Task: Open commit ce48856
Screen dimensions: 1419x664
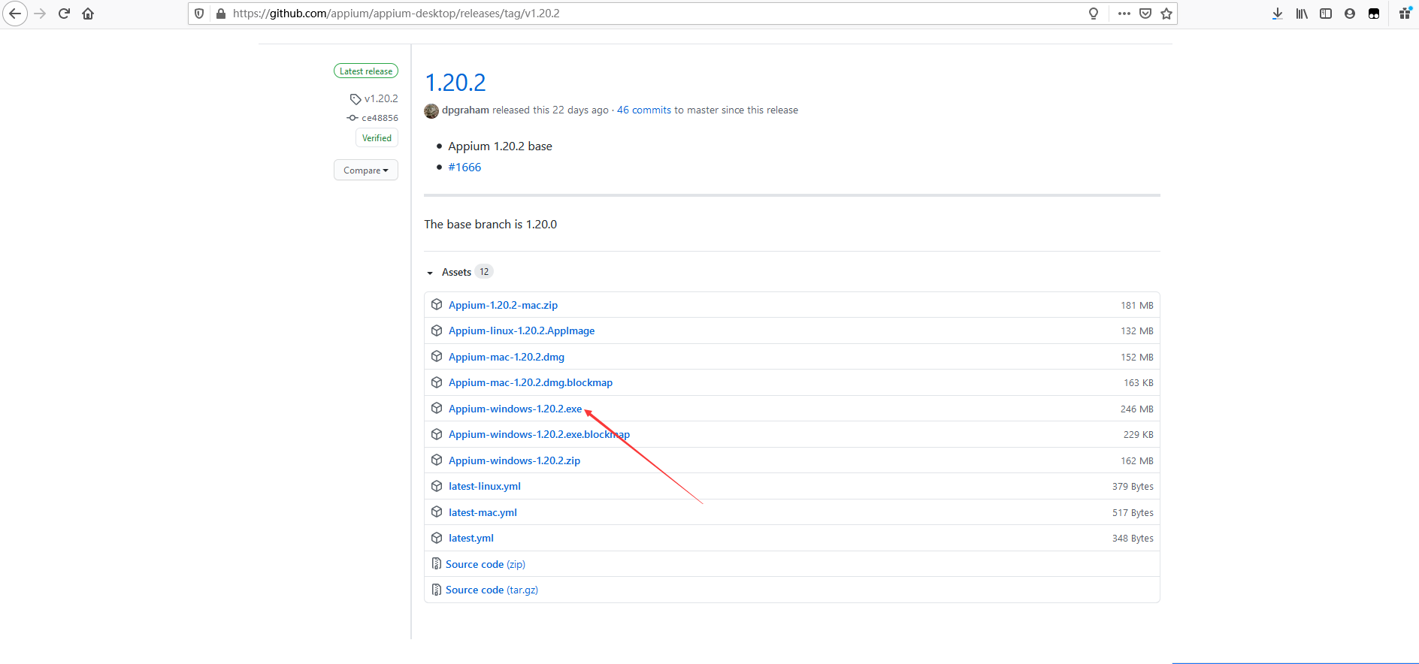Action: pyautogui.click(x=380, y=118)
